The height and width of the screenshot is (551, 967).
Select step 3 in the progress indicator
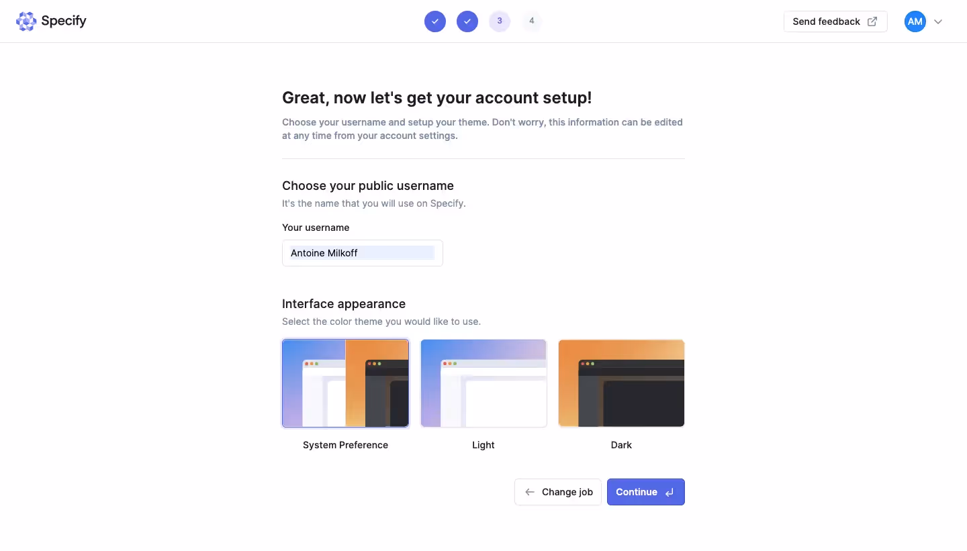500,21
